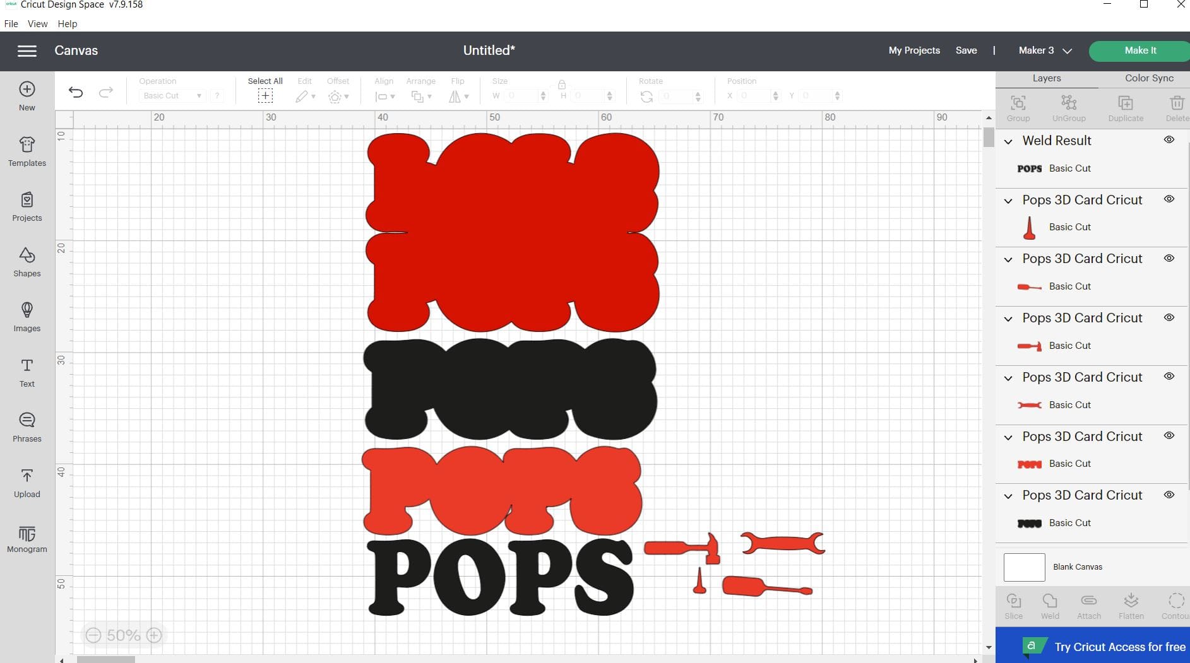Open the View menu
1190x663 pixels.
click(37, 23)
